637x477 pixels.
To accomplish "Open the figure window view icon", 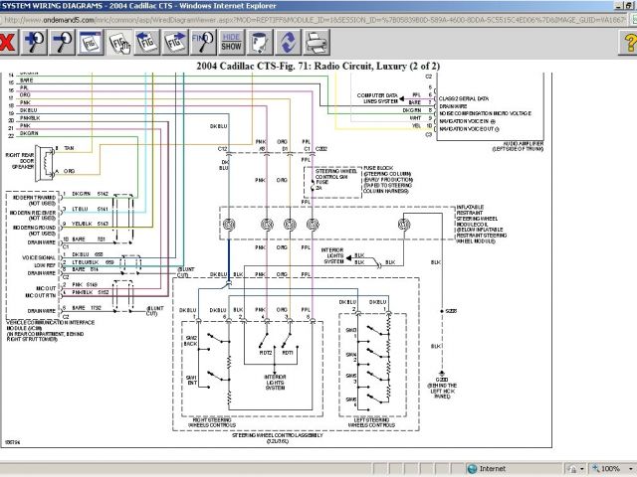I will (92, 42).
